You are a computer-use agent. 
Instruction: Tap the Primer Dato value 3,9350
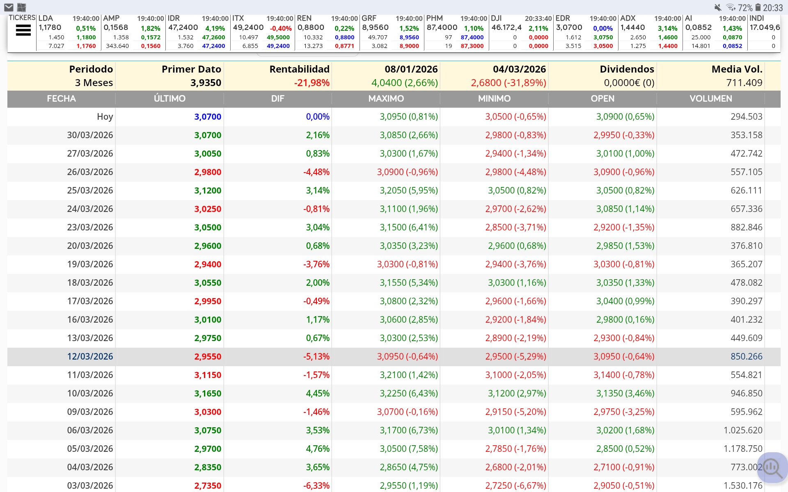(206, 83)
